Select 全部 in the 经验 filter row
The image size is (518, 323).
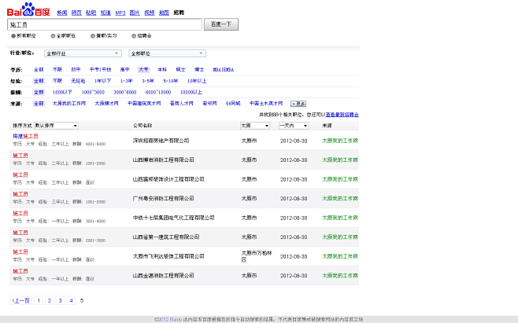point(39,81)
